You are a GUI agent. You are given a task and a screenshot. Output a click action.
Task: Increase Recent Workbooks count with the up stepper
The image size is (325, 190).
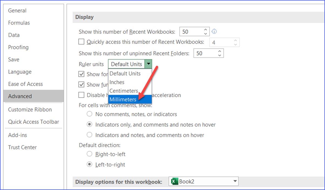[206, 29]
